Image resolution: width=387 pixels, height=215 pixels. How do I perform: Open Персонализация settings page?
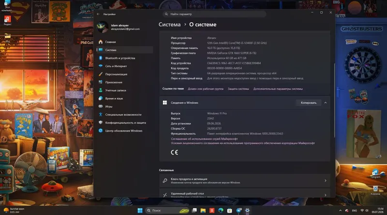116,74
